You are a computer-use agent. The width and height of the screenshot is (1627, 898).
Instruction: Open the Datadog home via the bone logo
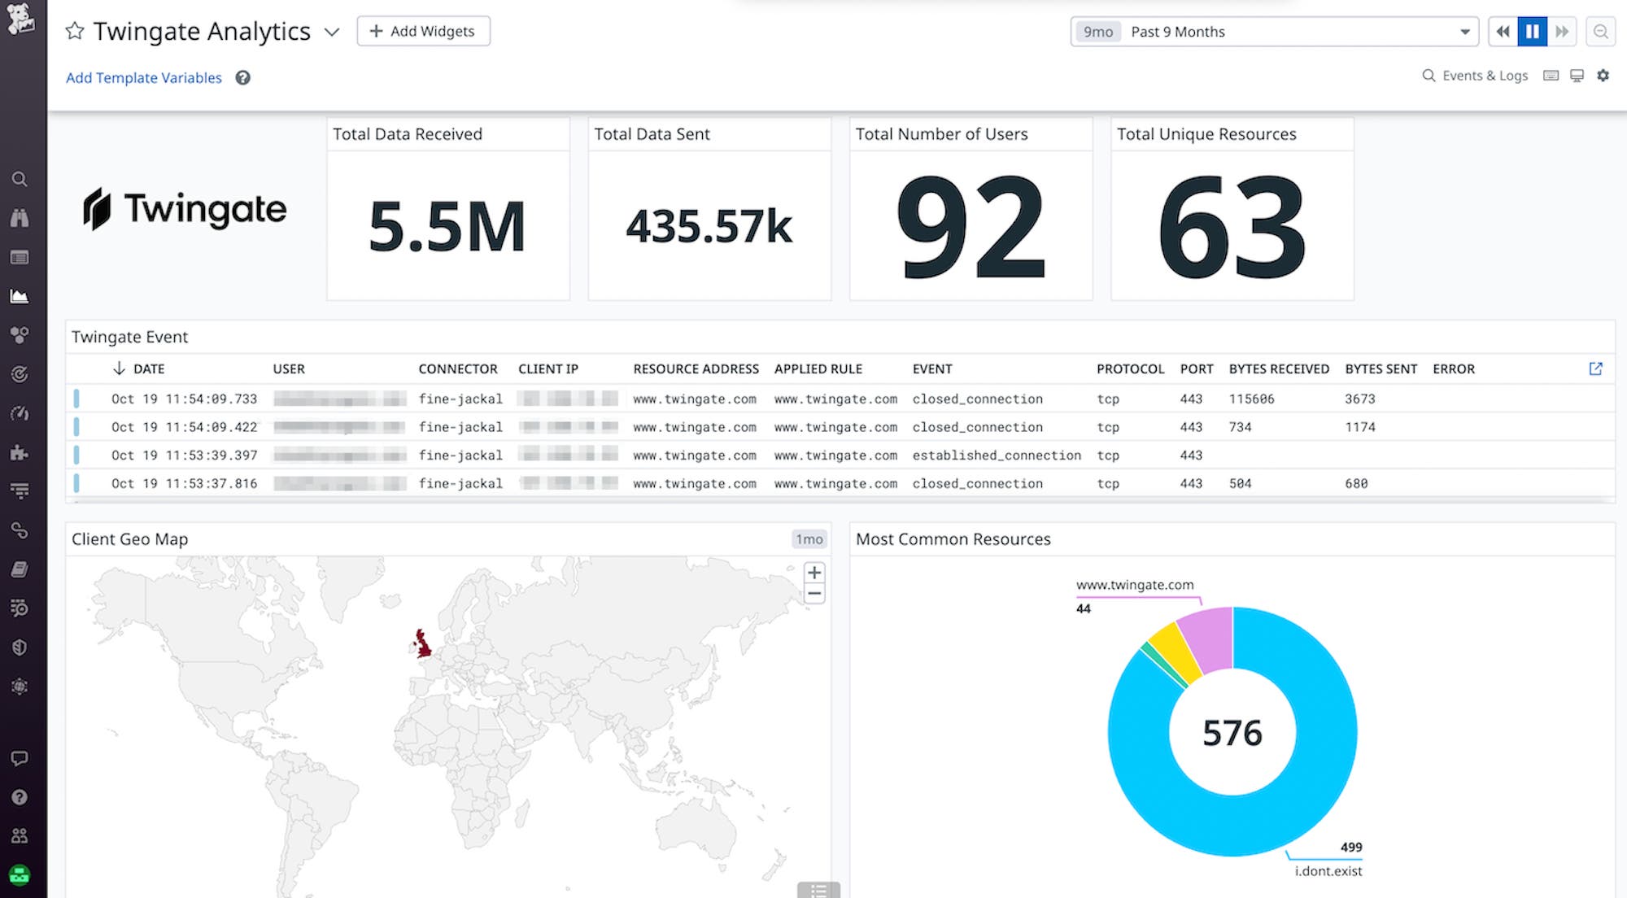click(x=22, y=18)
